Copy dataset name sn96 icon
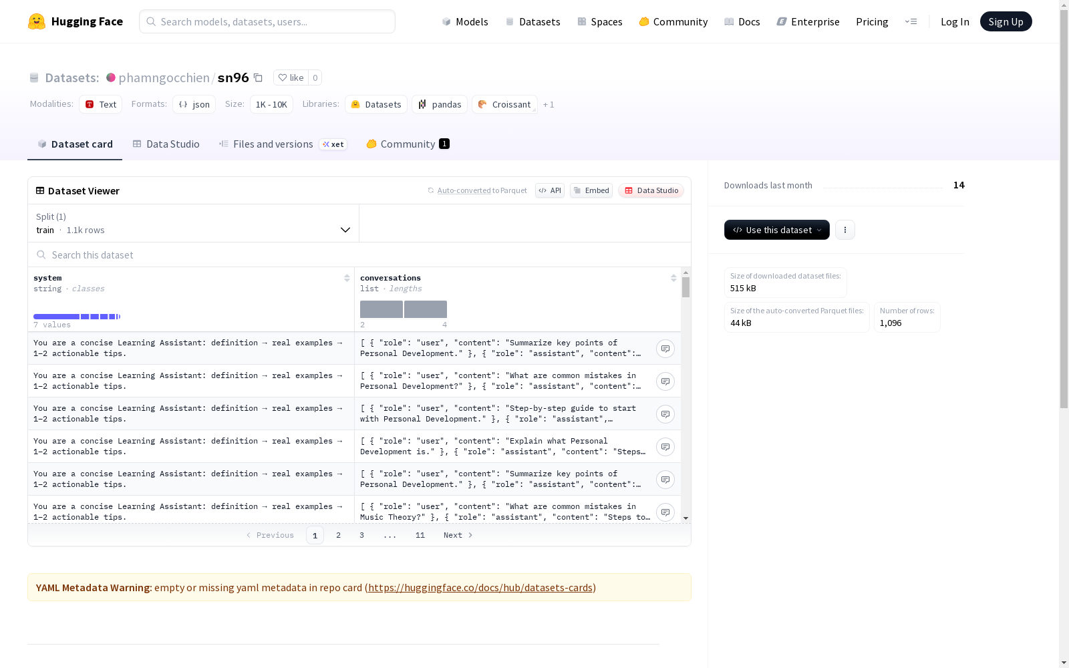 pyautogui.click(x=258, y=77)
